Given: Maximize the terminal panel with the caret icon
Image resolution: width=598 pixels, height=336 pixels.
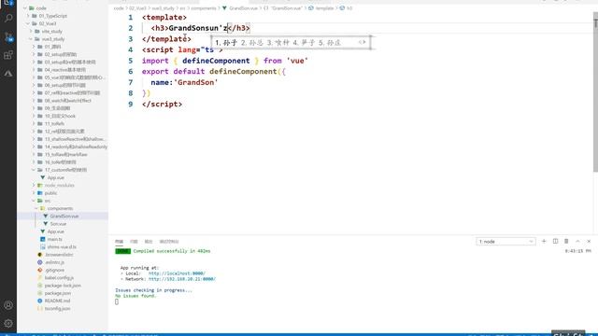Looking at the screenshot, I should [577, 241].
